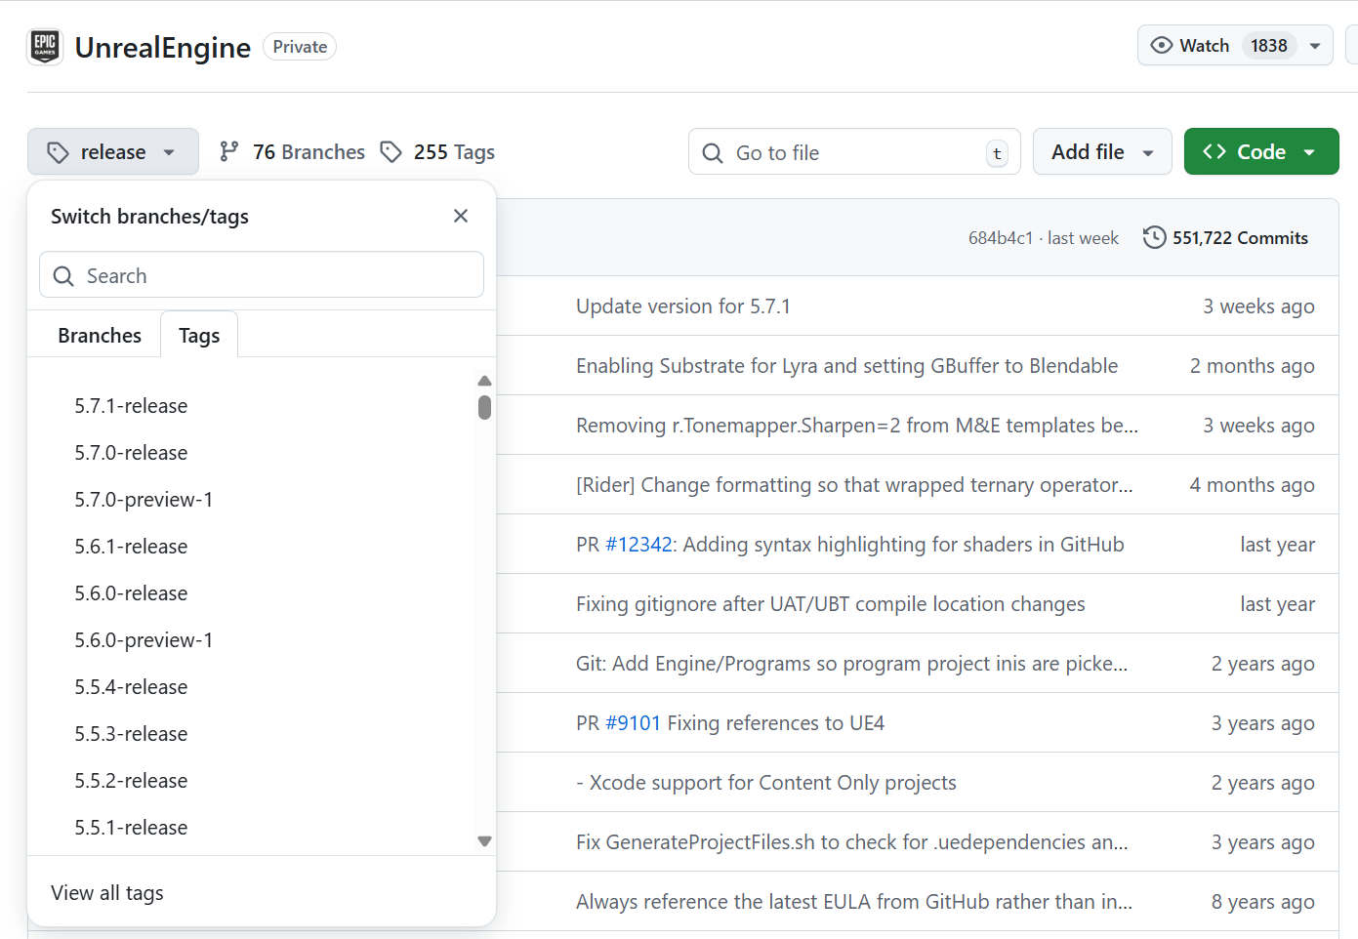Image resolution: width=1358 pixels, height=939 pixels.
Task: Click the 1838 watchers count
Action: pyautogui.click(x=1268, y=46)
